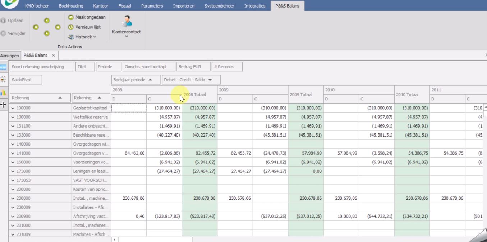The image size is (487, 242).
Task: Click the Opslaan save button
Action: pos(12,20)
